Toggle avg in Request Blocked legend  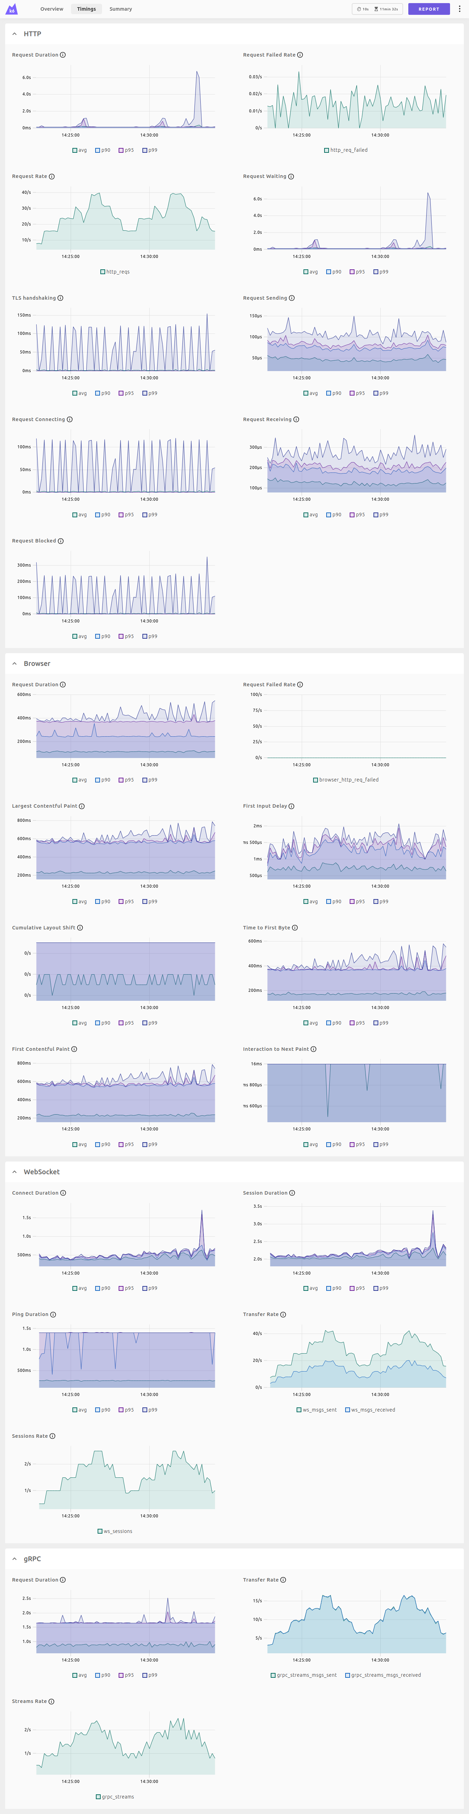coord(80,637)
